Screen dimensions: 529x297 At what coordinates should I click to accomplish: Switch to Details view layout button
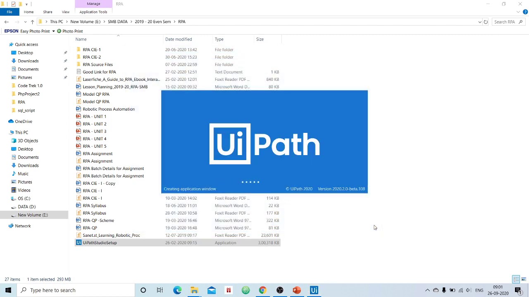click(x=516, y=279)
